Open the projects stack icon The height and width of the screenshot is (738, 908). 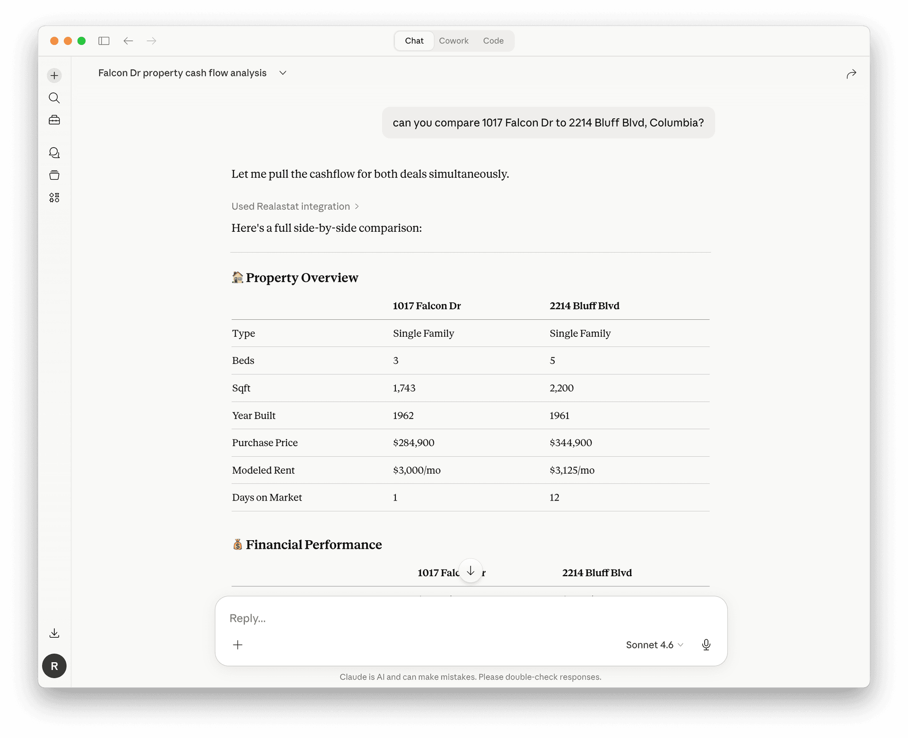[54, 175]
